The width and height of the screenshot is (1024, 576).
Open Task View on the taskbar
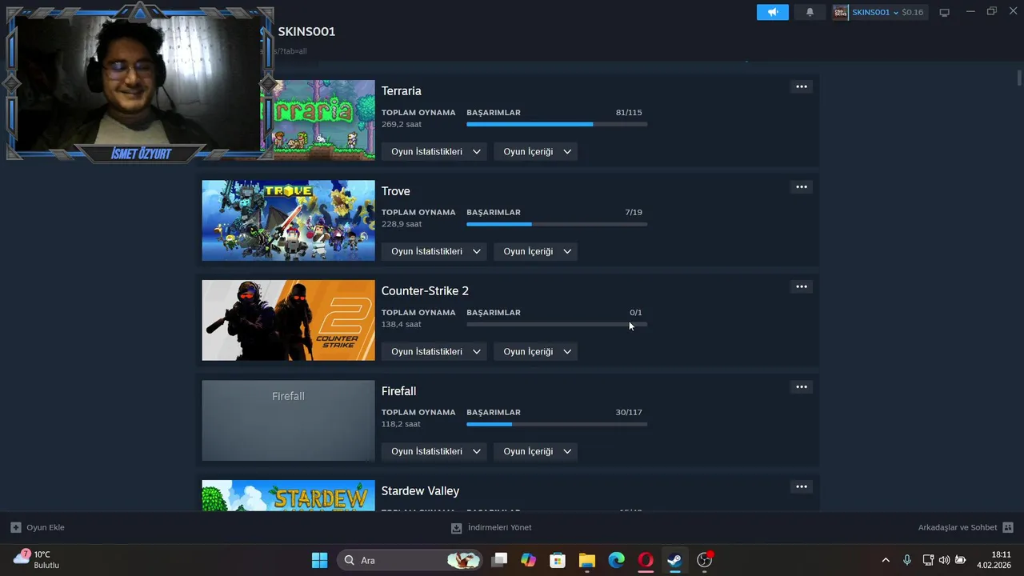point(499,560)
